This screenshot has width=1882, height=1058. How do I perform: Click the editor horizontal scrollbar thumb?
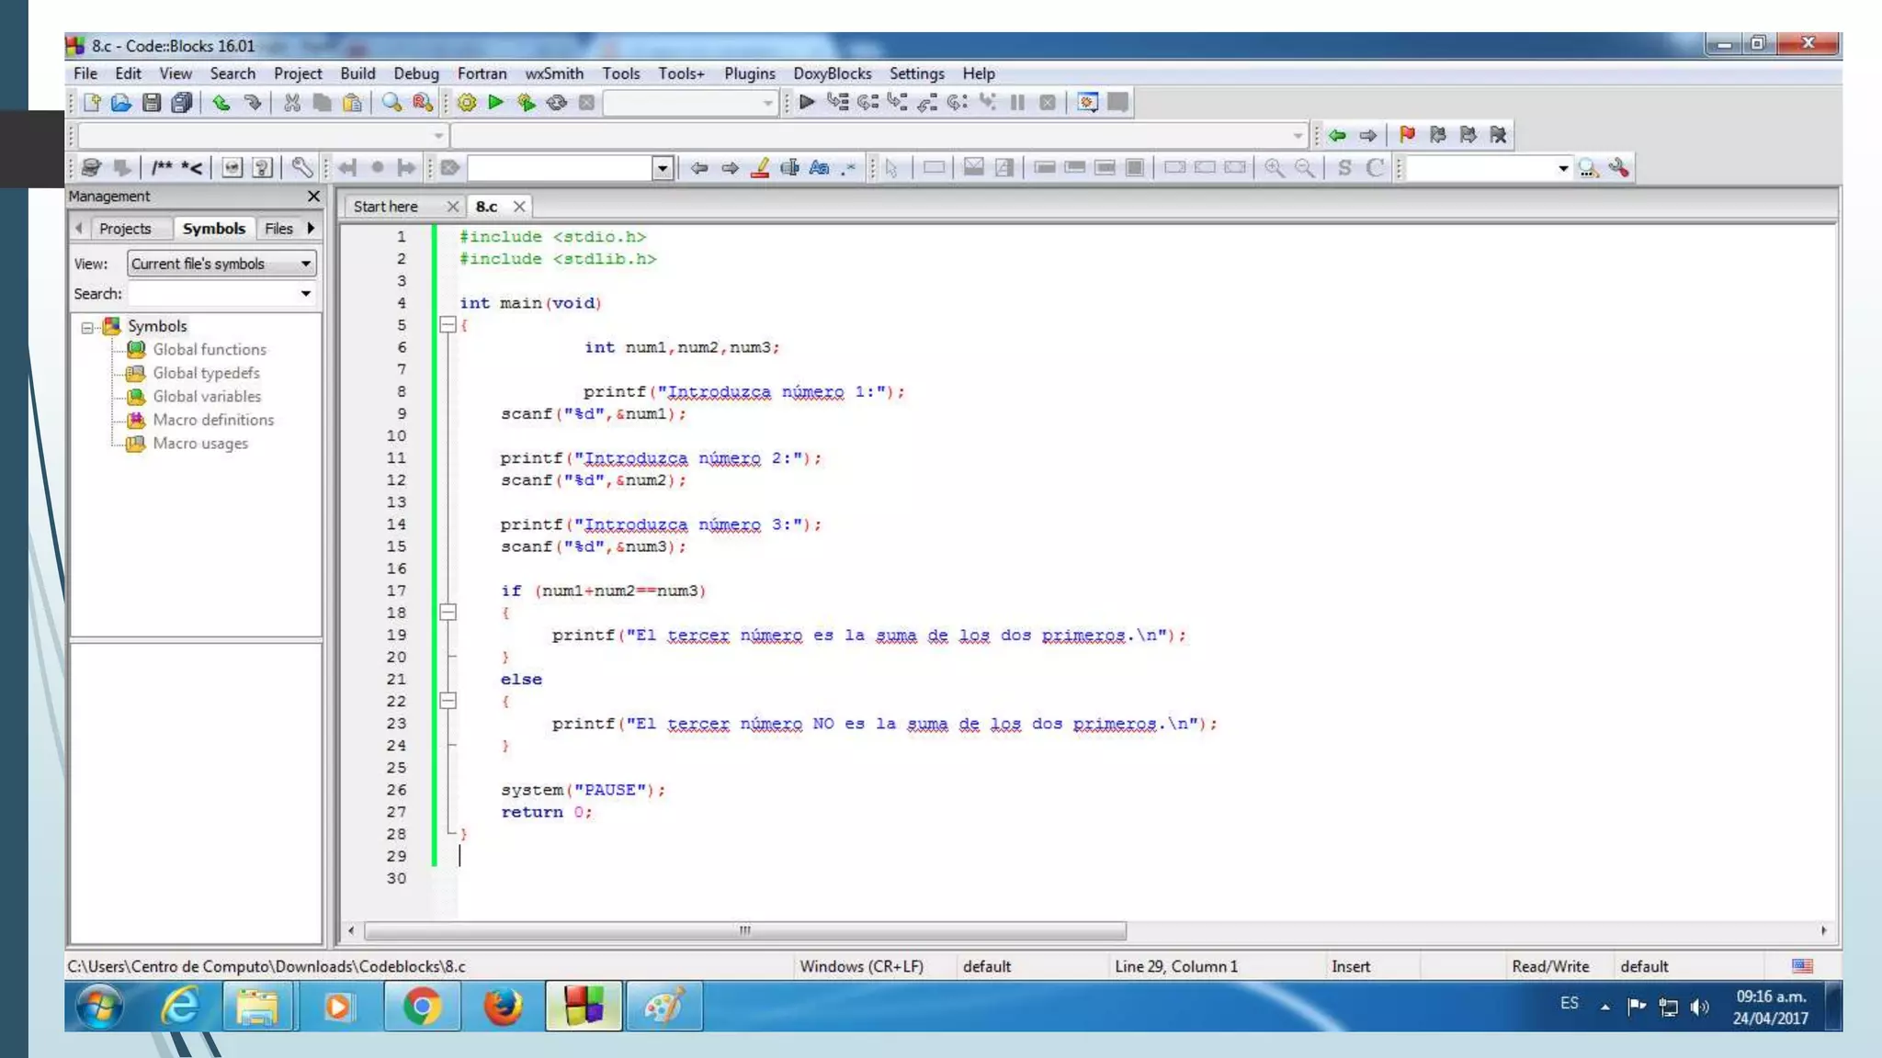point(744,930)
